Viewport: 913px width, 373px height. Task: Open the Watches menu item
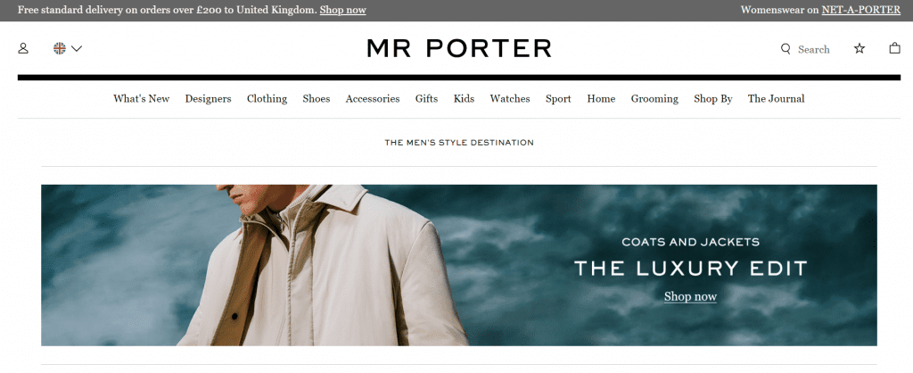pyautogui.click(x=510, y=99)
